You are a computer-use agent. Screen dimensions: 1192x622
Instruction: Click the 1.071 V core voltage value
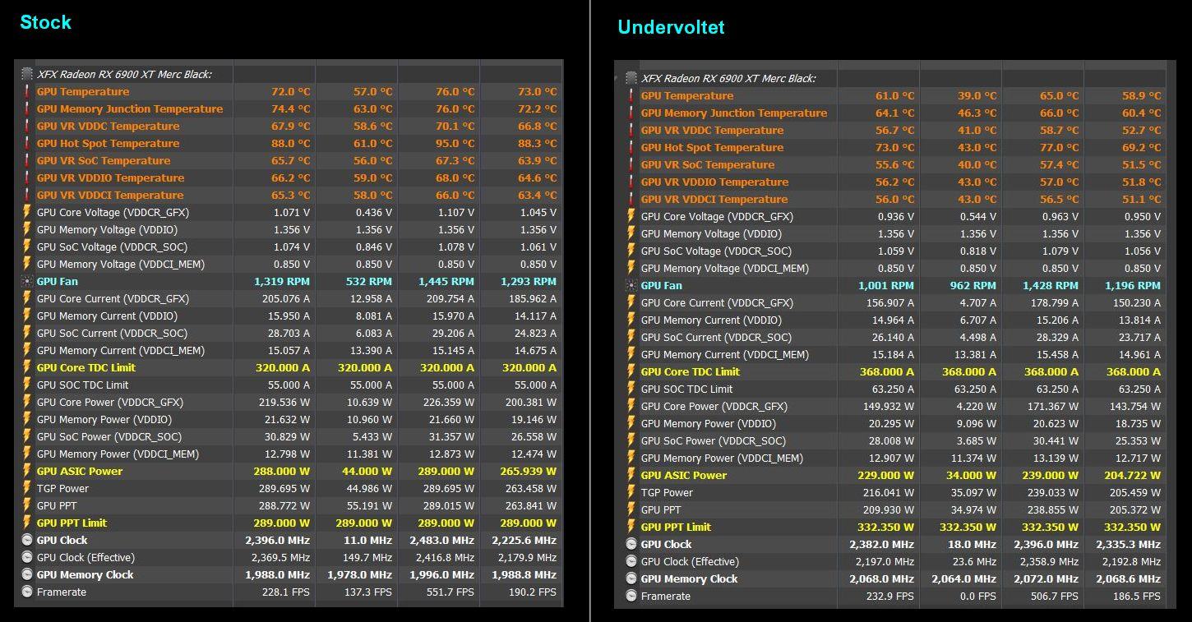[x=293, y=212]
